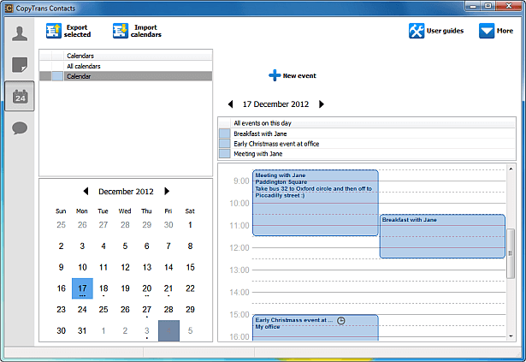Select December 27 in mini calendar
Viewport: 526px width, 362px height.
(x=146, y=310)
